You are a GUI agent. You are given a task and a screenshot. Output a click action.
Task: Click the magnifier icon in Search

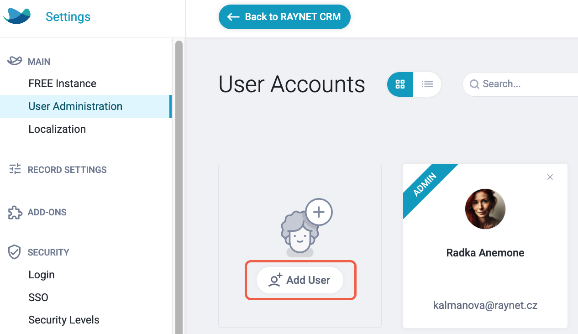pos(474,84)
